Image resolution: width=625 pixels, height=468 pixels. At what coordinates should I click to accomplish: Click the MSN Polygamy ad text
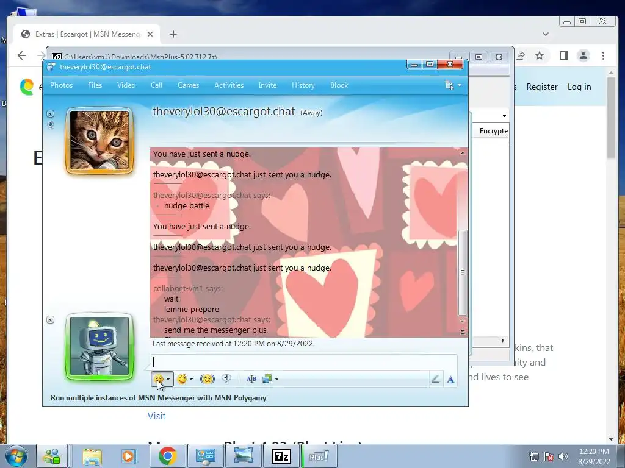coord(159,398)
